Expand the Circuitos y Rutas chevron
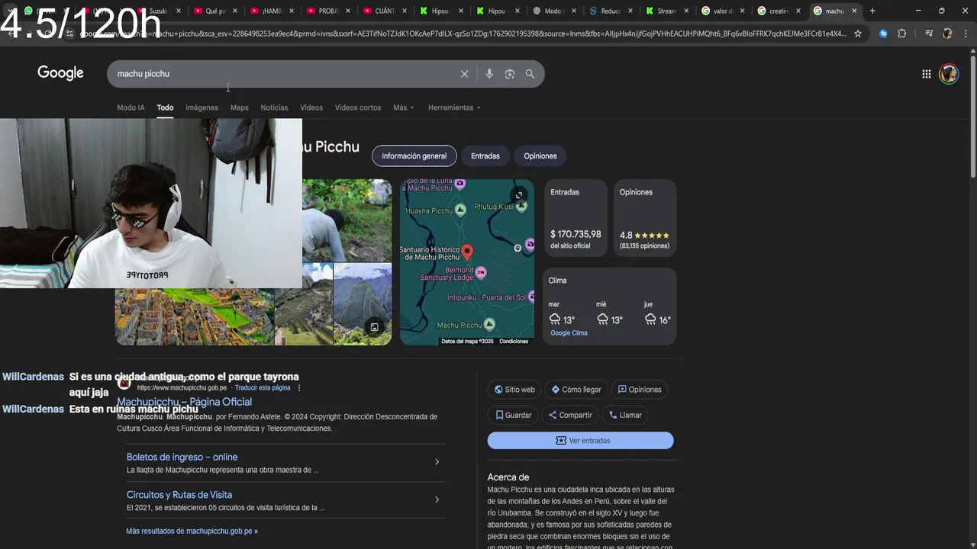Screen dimensions: 977x549 coord(437,499)
